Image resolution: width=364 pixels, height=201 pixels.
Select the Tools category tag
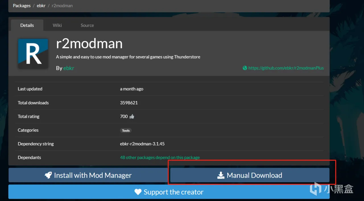pos(126,130)
